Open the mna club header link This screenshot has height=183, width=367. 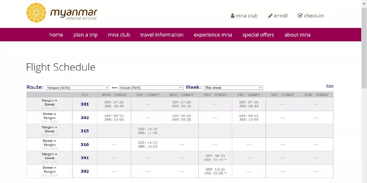(x=247, y=16)
